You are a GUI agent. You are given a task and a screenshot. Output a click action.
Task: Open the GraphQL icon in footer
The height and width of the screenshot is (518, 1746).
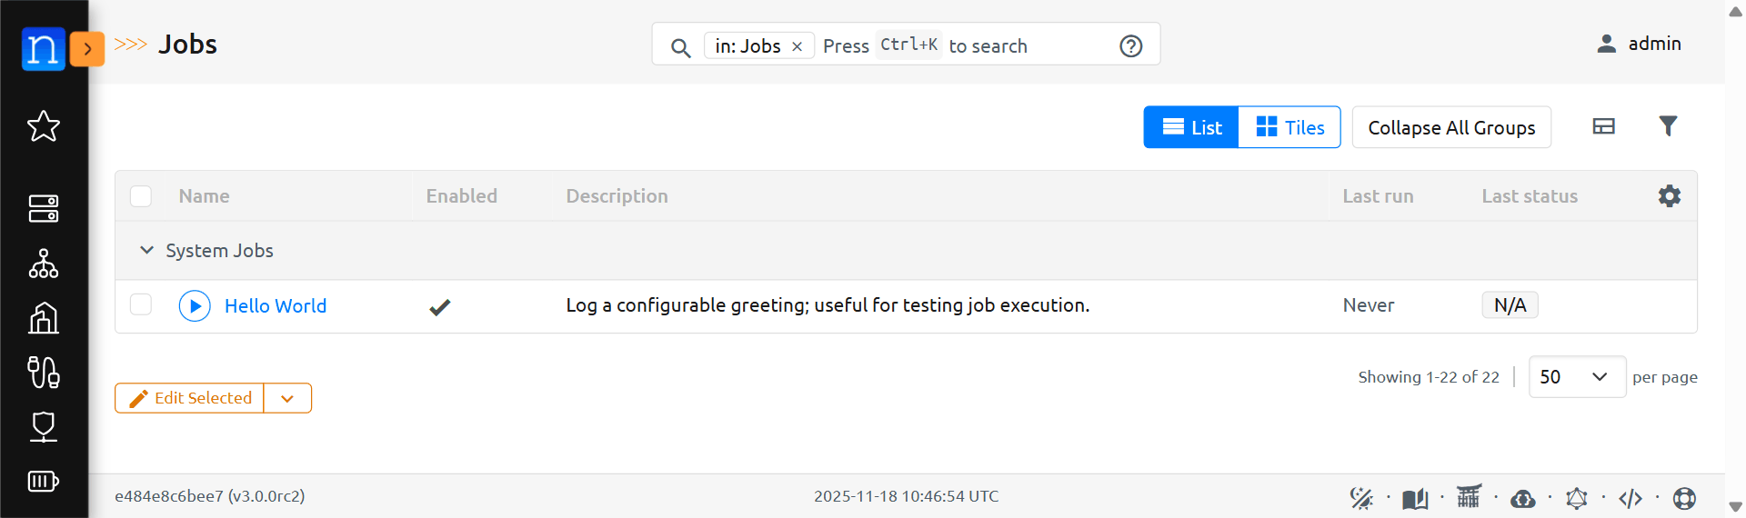click(x=1576, y=498)
